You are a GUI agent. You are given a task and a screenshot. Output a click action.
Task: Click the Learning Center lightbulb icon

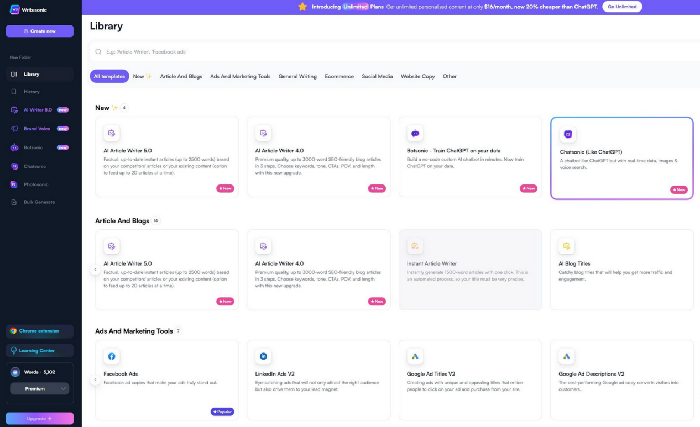pyautogui.click(x=14, y=351)
